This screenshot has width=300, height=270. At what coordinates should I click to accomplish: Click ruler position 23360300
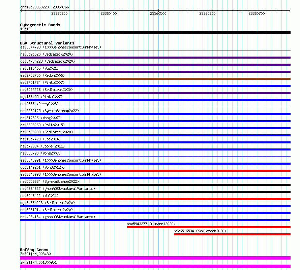click(x=60, y=13)
